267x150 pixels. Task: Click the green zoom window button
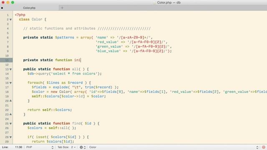(13, 2)
